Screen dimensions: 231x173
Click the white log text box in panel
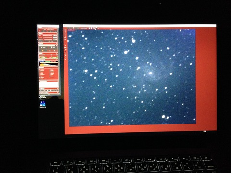click(49, 85)
